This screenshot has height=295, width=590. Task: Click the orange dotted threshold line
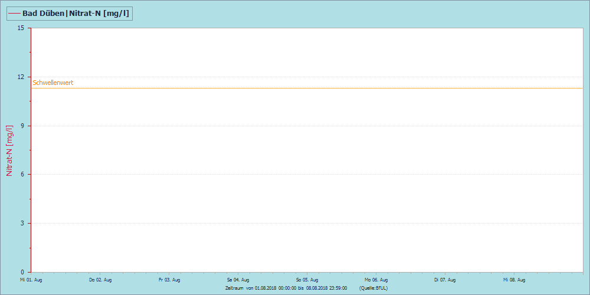(x=307, y=88)
